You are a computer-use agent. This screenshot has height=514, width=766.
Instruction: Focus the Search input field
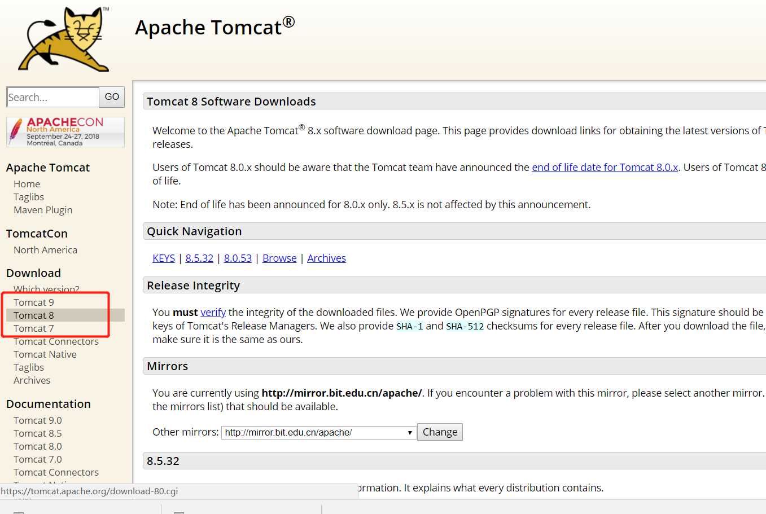tap(52, 97)
